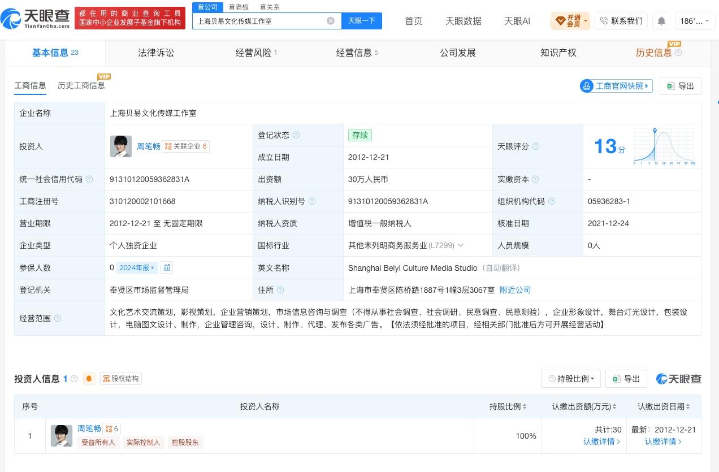Viewport: 719px width, 472px height.
Task: Click 周笔畅 avatar in 投资人 row
Action: [121, 146]
